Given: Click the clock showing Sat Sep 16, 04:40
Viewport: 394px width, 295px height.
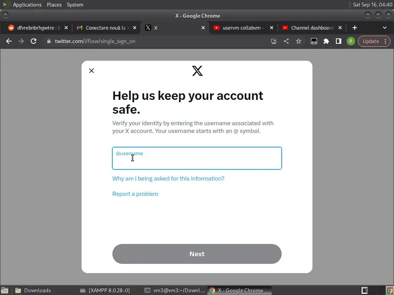Looking at the screenshot, I should coord(372,5).
